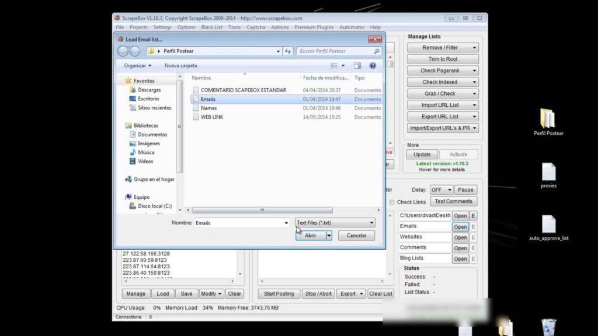This screenshot has height=336, width=598.
Task: Refresh the Perfil Postear folder location
Action: (288, 51)
